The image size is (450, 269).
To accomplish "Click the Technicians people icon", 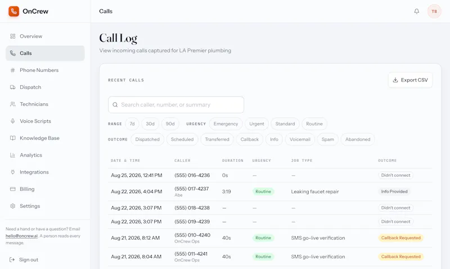I will tap(12, 104).
